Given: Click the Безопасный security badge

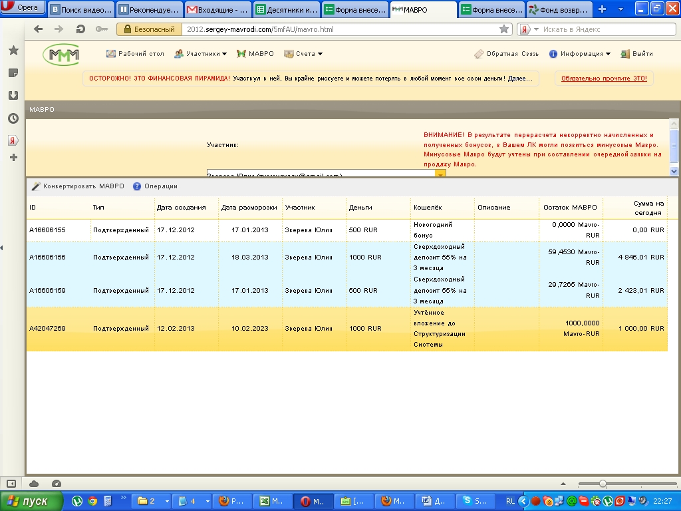Looking at the screenshot, I should point(149,29).
